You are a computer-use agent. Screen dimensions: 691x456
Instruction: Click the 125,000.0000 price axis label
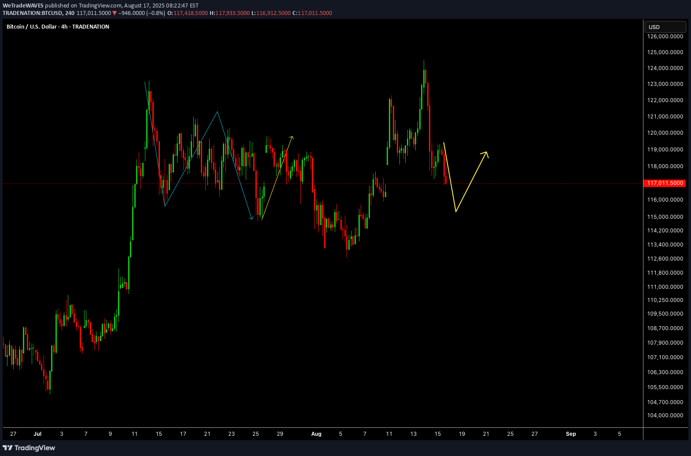(x=665, y=52)
